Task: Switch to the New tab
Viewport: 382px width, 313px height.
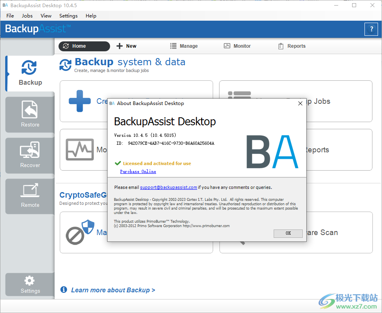Action: tap(126, 46)
